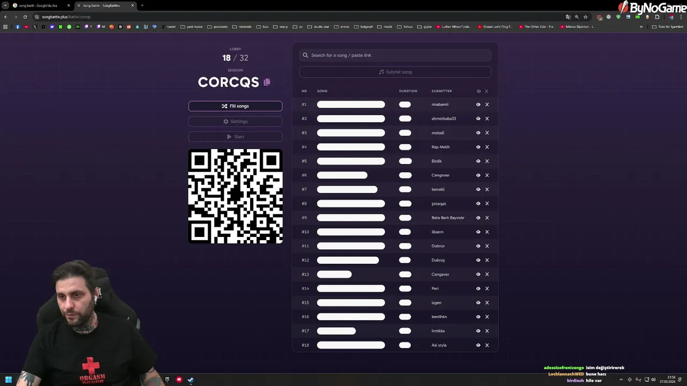Open Windows Start menu

9,380
